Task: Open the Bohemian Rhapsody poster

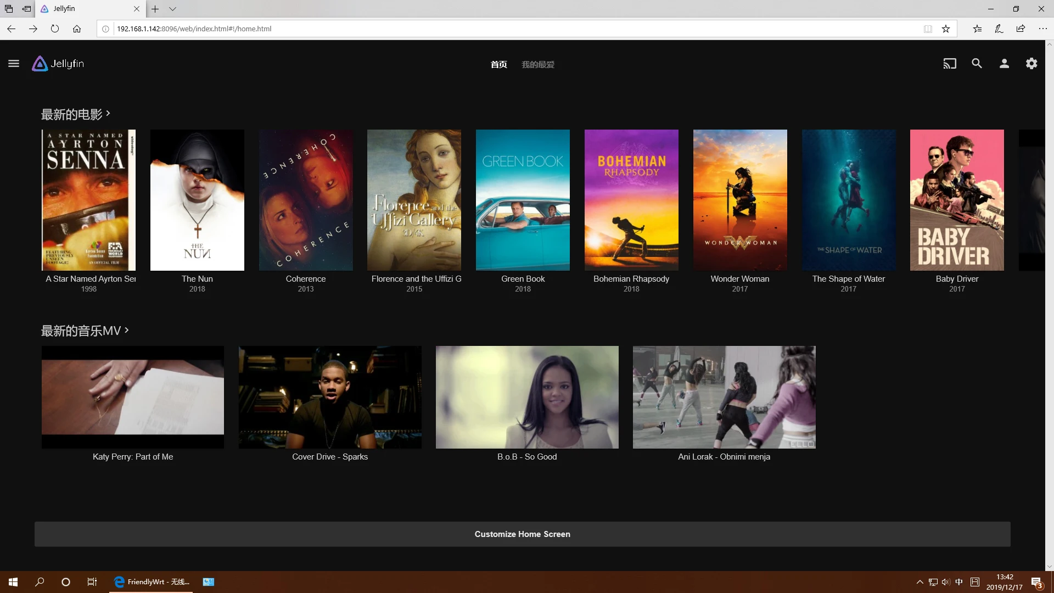Action: coord(631,200)
